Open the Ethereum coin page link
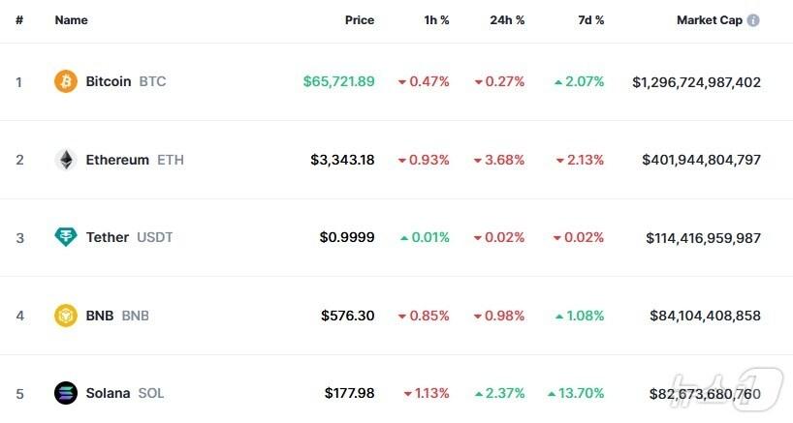 point(117,160)
